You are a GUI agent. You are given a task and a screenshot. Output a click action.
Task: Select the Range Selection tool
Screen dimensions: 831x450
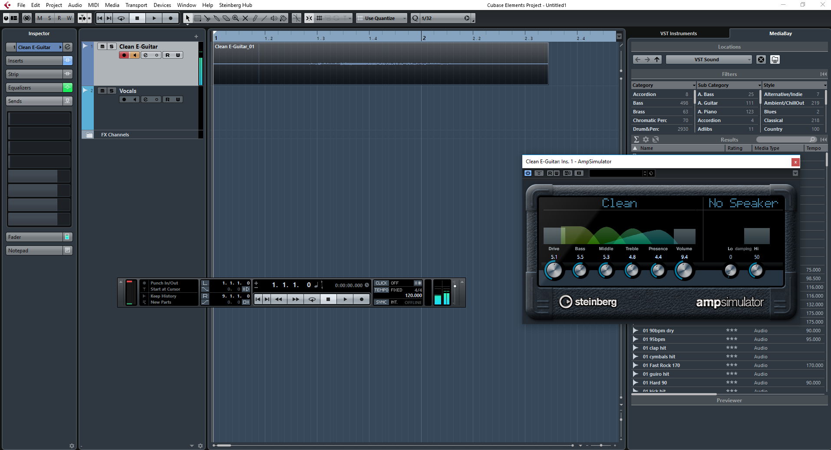pyautogui.click(x=198, y=18)
